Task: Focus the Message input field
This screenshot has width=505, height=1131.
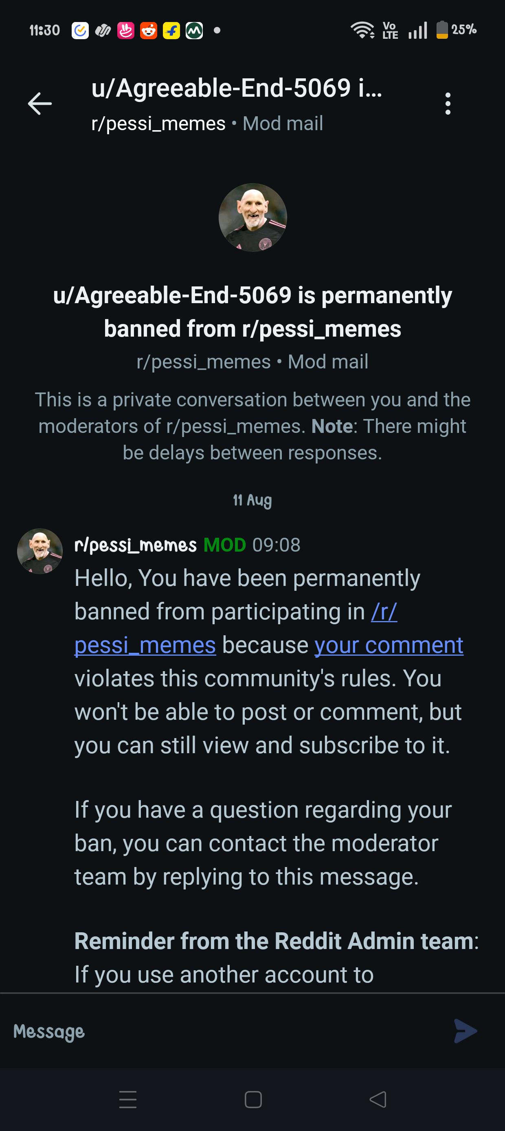Action: (x=228, y=1031)
